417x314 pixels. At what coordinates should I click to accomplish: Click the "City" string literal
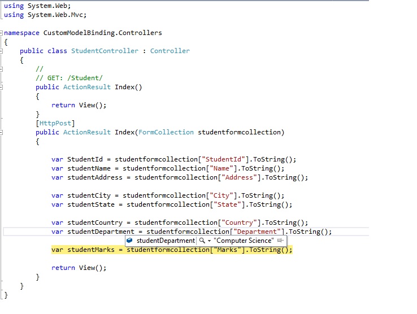(221, 195)
